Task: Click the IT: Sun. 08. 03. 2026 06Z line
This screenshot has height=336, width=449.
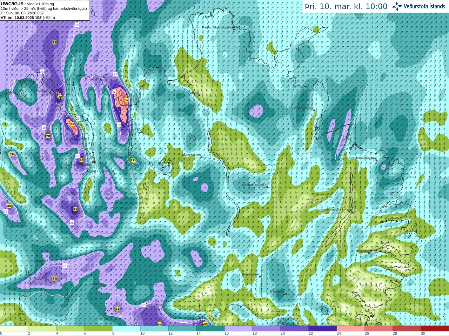Action: click(x=22, y=13)
